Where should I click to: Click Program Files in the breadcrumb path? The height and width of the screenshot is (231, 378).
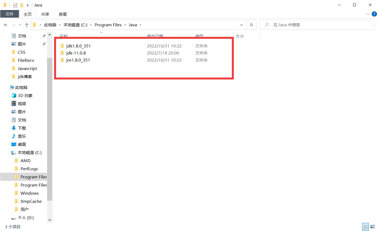pyautogui.click(x=108, y=25)
